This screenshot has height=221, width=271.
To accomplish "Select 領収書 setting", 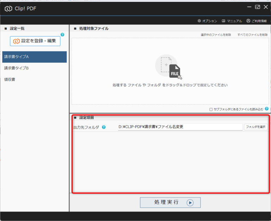I will (34, 80).
